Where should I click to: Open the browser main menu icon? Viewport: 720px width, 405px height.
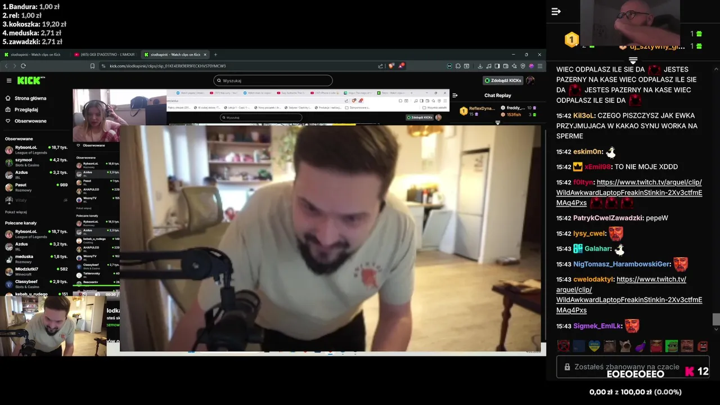tap(540, 66)
